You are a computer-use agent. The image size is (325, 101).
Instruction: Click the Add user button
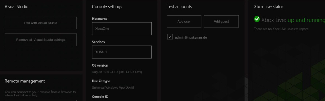pyautogui.click(x=184, y=22)
